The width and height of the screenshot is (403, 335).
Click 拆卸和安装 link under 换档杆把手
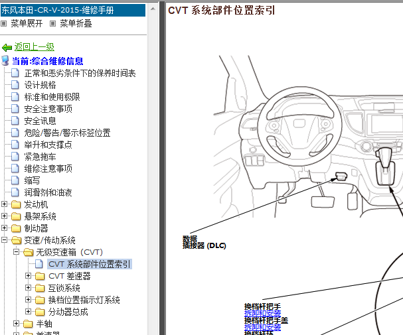(262, 313)
